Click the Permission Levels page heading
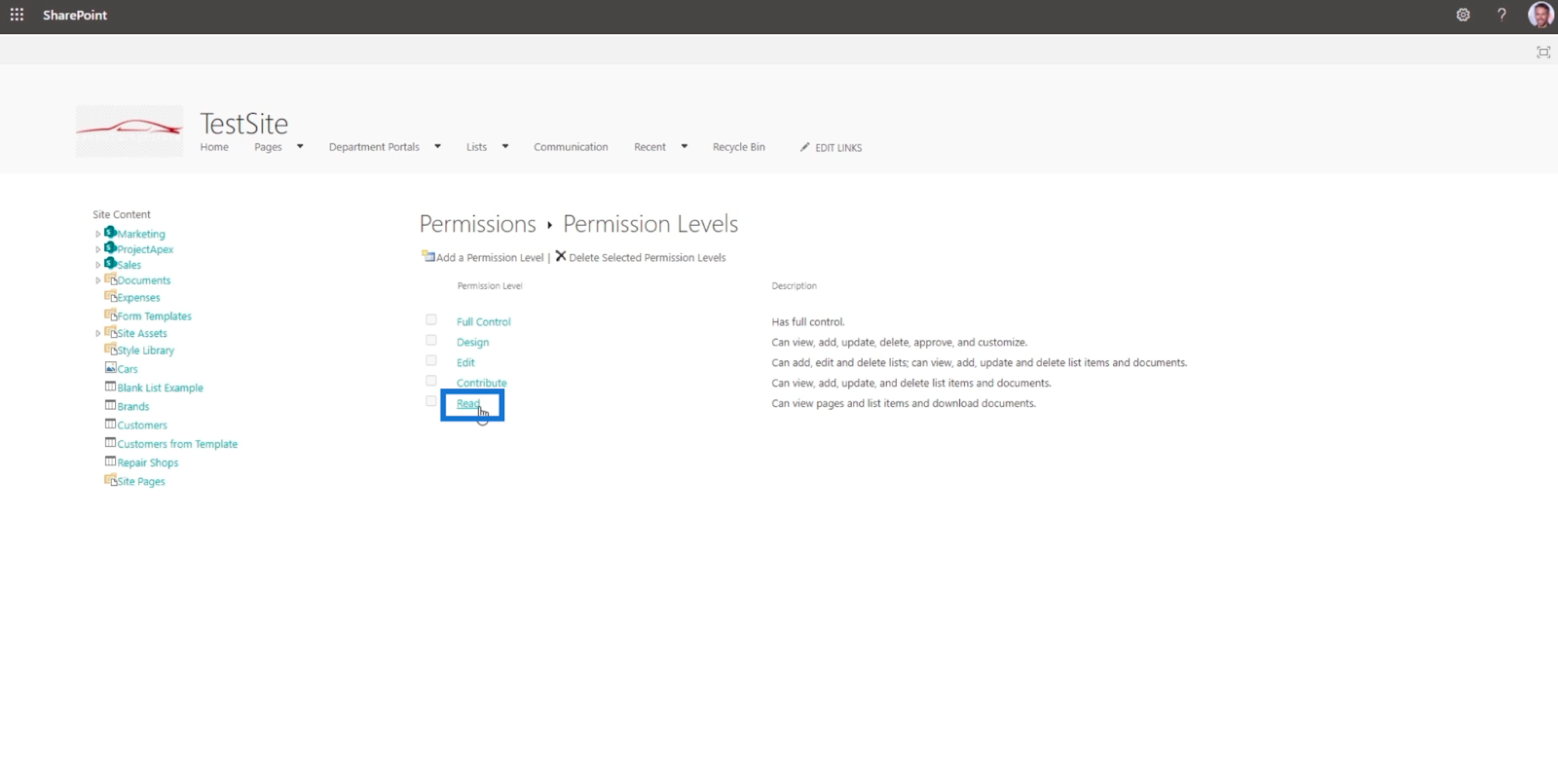Viewport: 1558px width, 778px height. 650,224
